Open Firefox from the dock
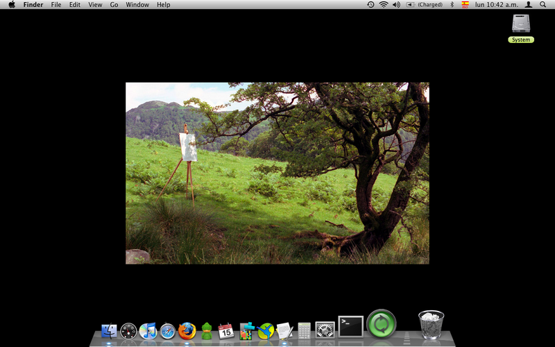The image size is (555, 347). pyautogui.click(x=187, y=331)
